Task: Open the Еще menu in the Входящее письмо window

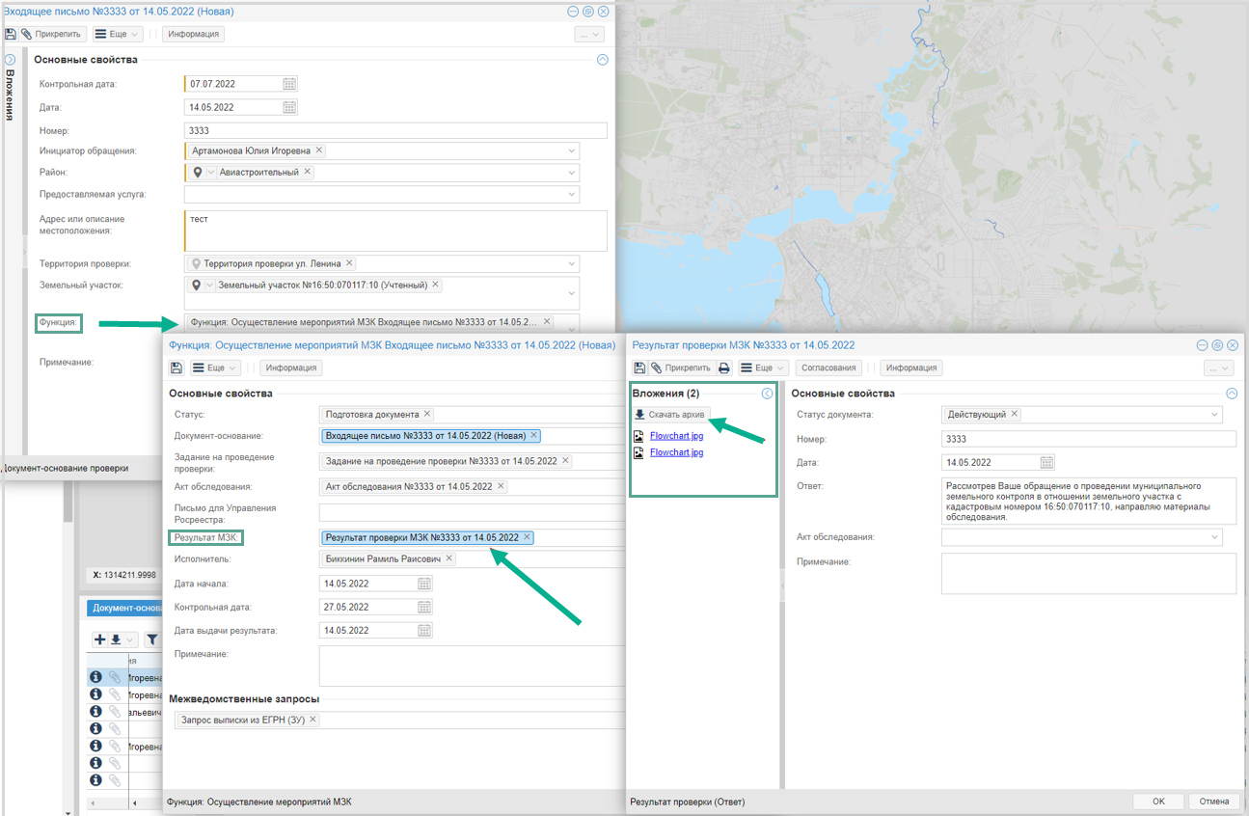Action: coord(118,34)
